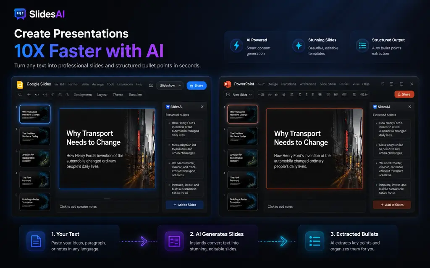Viewport: 430px width, 268px height.
Task: Click the Extracted Bullets list icon
Action: pos(315,241)
